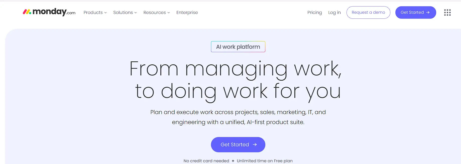Click the Log in link

point(334,12)
